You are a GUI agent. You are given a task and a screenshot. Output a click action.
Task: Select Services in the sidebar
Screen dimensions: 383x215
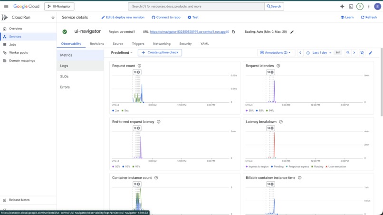click(x=29, y=37)
